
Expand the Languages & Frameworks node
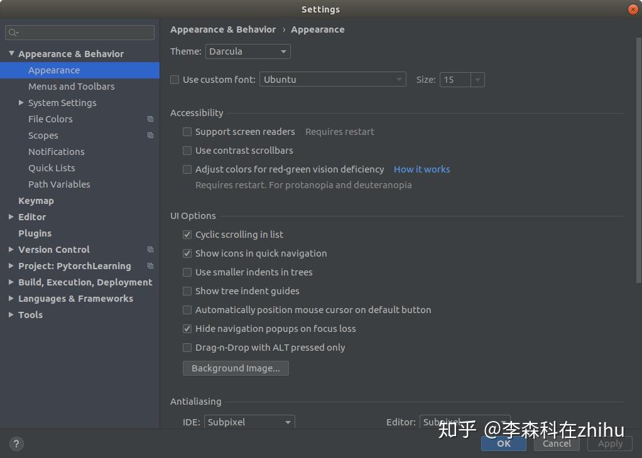coord(11,299)
